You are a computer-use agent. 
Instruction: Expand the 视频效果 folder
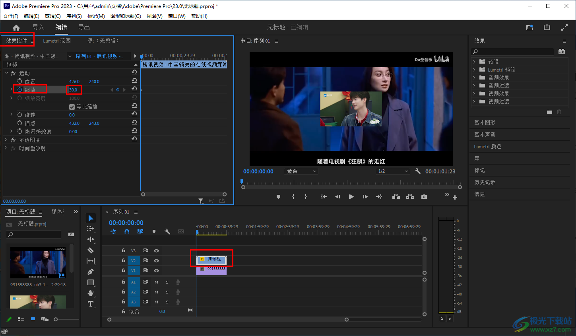click(x=474, y=93)
